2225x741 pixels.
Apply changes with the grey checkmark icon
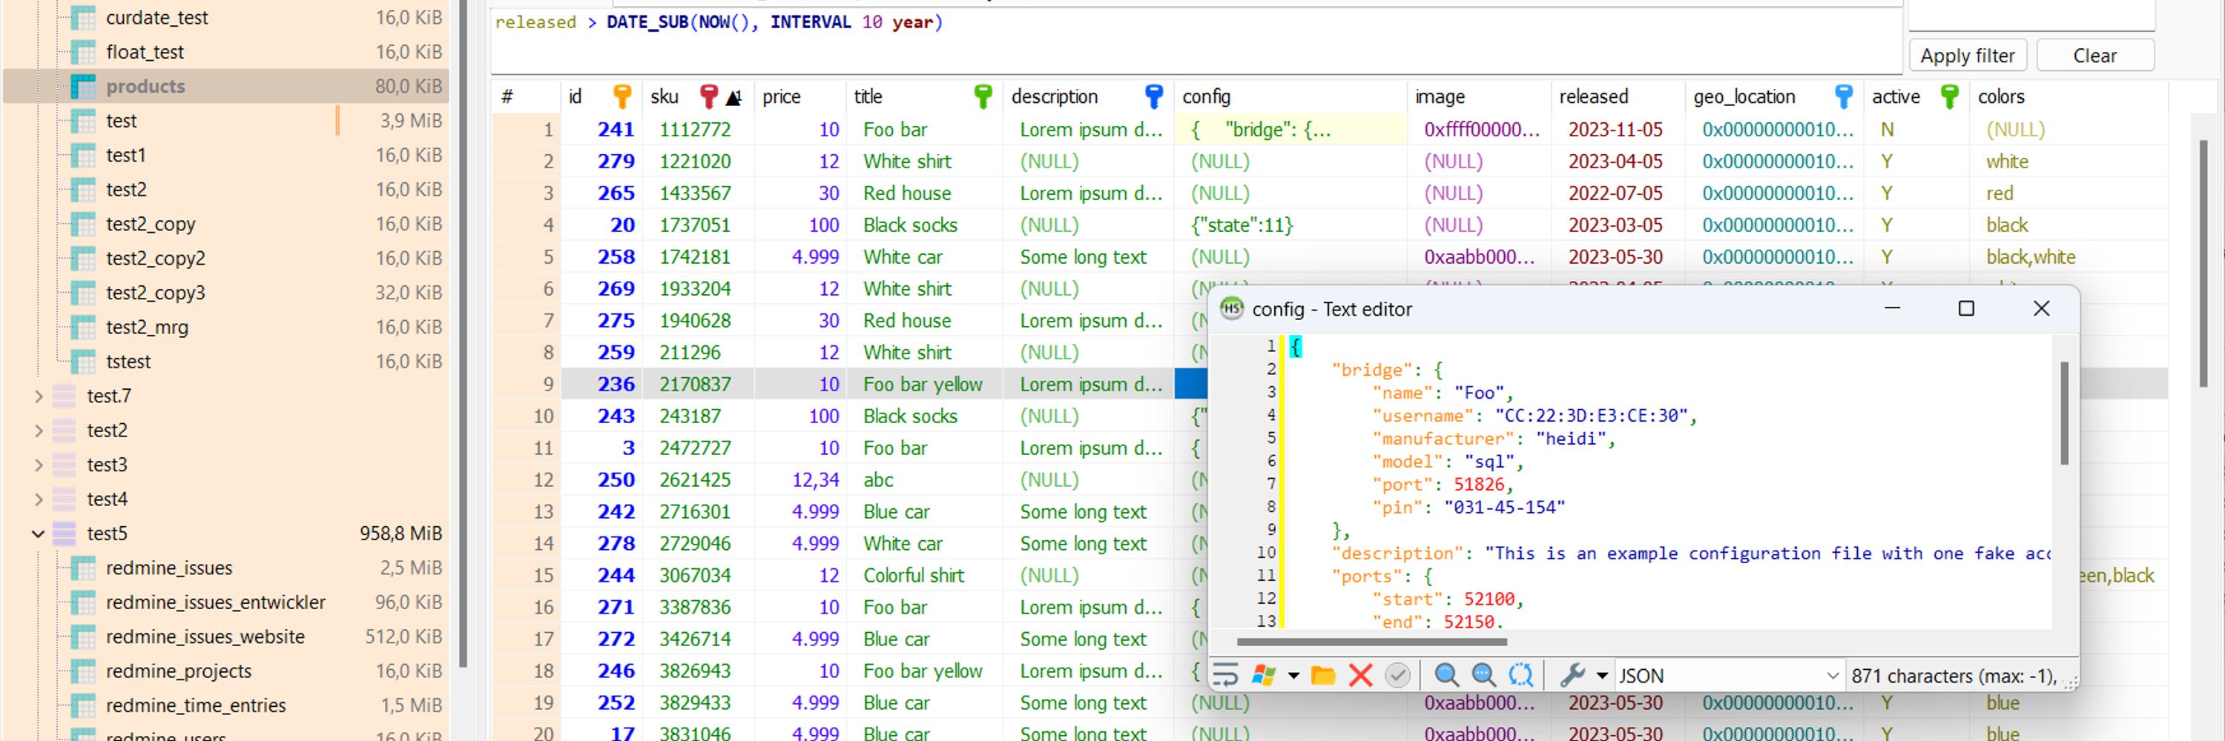coord(1397,674)
